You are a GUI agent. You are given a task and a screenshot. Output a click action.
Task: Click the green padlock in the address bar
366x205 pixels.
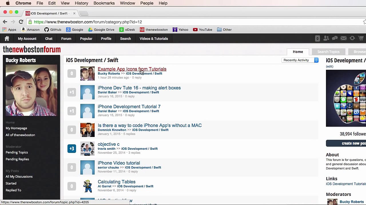click(x=30, y=22)
